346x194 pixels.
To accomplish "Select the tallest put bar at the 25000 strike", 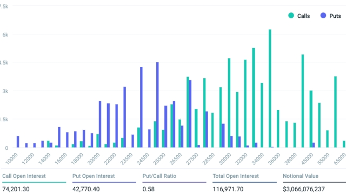I will 157,105.
